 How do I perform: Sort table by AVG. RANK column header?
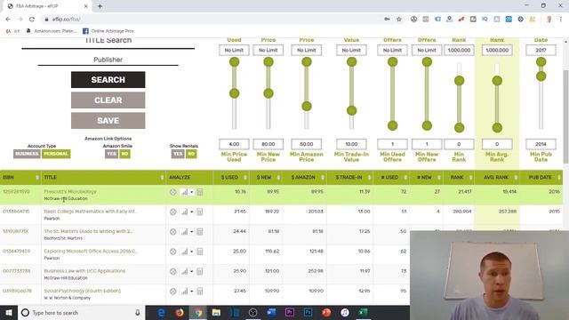click(497, 178)
